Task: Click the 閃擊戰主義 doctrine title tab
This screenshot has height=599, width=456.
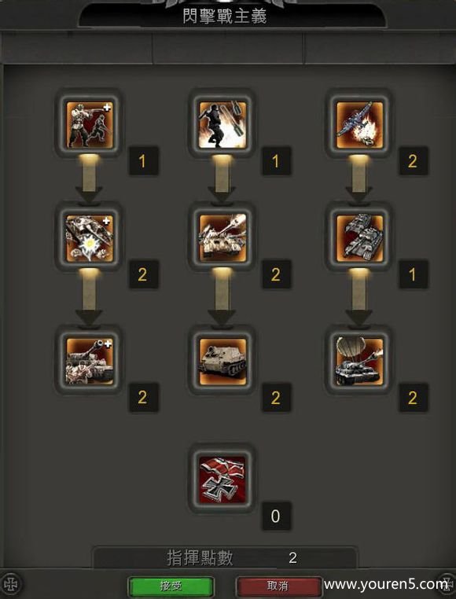Action: [x=225, y=17]
